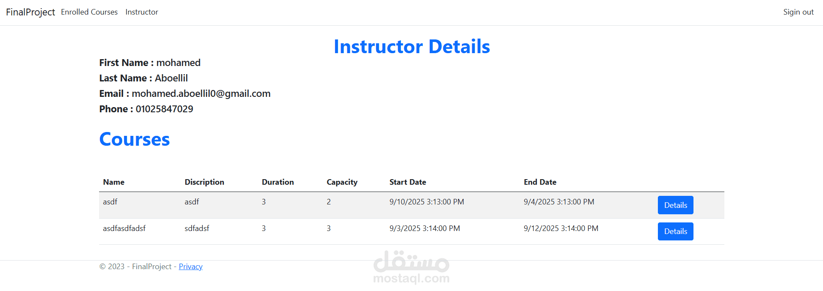Viewport: 823px width, 291px height.
Task: Click the instructor phone number
Action: point(164,109)
